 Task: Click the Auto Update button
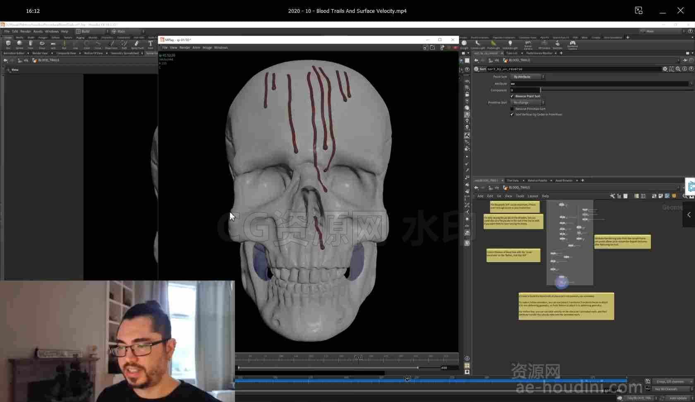678,398
